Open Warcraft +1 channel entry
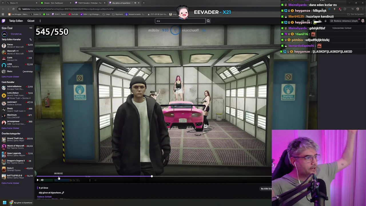Viewport: 366px width, 206px height. point(17,52)
